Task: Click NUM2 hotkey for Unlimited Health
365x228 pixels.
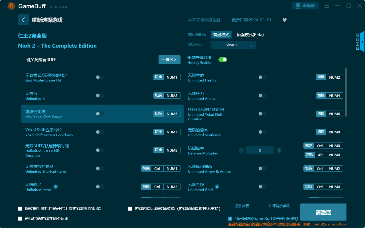Action: coord(334,77)
